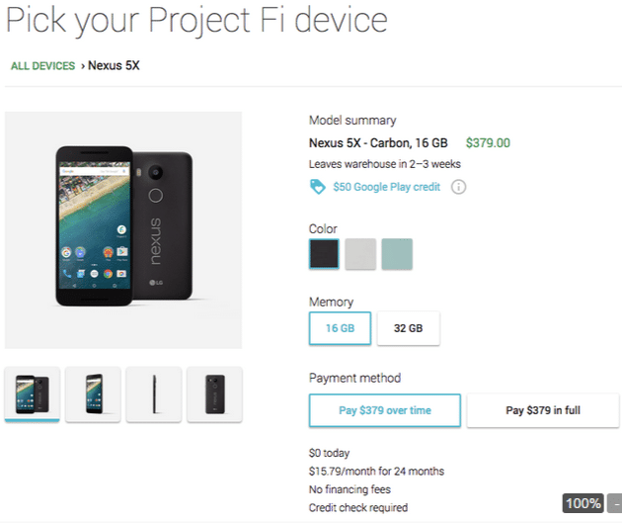The height and width of the screenshot is (523, 622).
Task: Select the angled front view thumbnail
Action: (x=93, y=394)
